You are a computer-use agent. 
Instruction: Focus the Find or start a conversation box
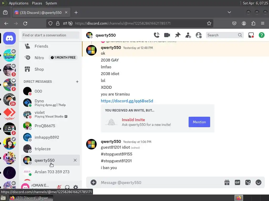point(50,35)
